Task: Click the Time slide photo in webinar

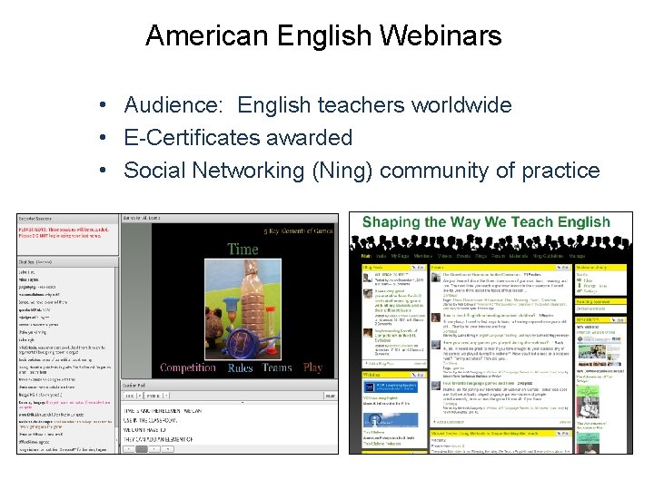Action: point(243,309)
